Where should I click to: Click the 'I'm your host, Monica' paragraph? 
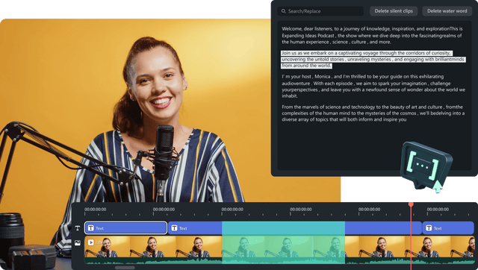(x=373, y=86)
